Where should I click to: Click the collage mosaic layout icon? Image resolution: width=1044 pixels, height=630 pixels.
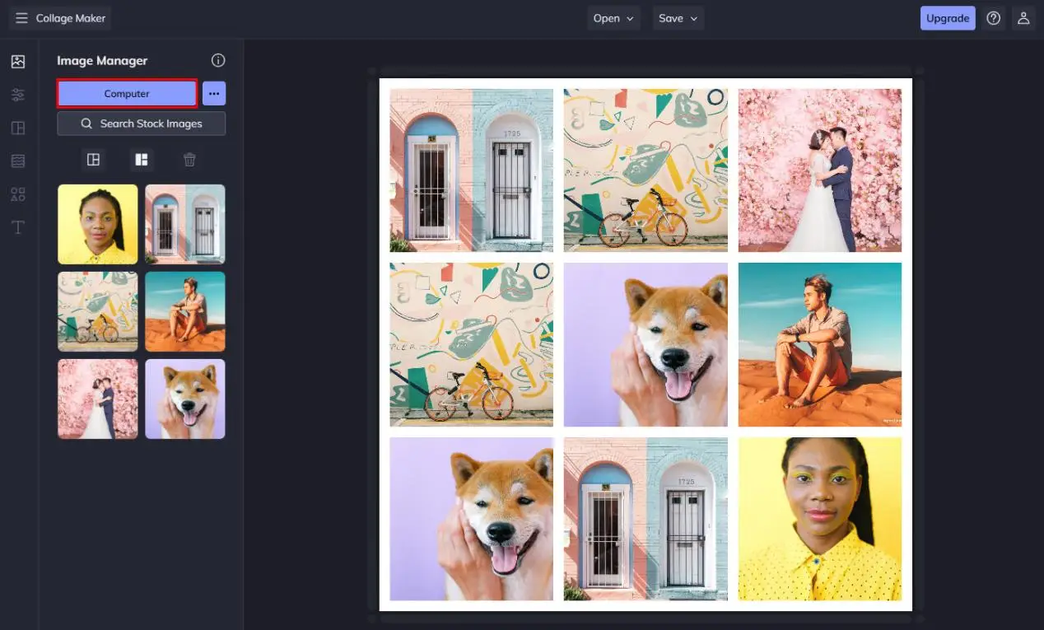(x=142, y=160)
